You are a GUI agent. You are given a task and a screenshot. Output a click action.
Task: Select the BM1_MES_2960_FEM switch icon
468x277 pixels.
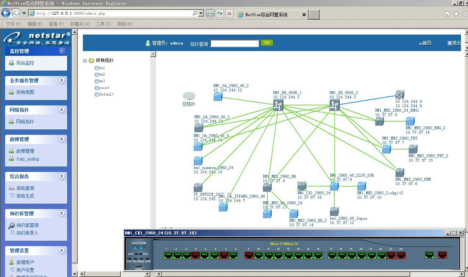(x=400, y=173)
